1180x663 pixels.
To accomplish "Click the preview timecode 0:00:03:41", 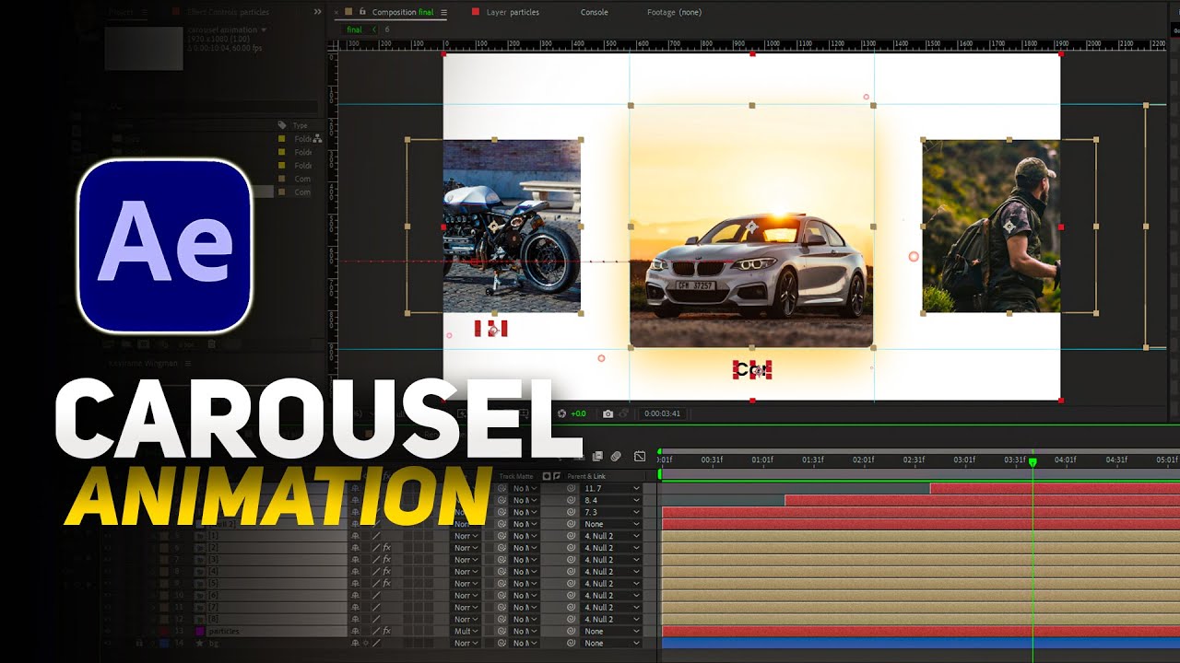I will coord(662,413).
